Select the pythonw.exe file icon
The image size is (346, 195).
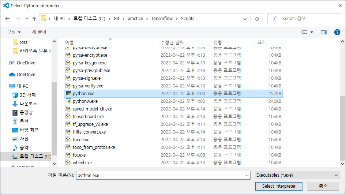click(68, 101)
